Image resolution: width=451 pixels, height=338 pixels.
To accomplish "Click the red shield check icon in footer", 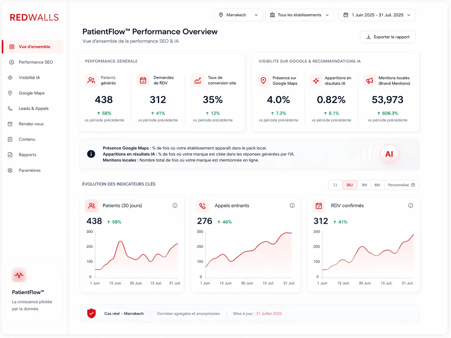I will tap(91, 313).
